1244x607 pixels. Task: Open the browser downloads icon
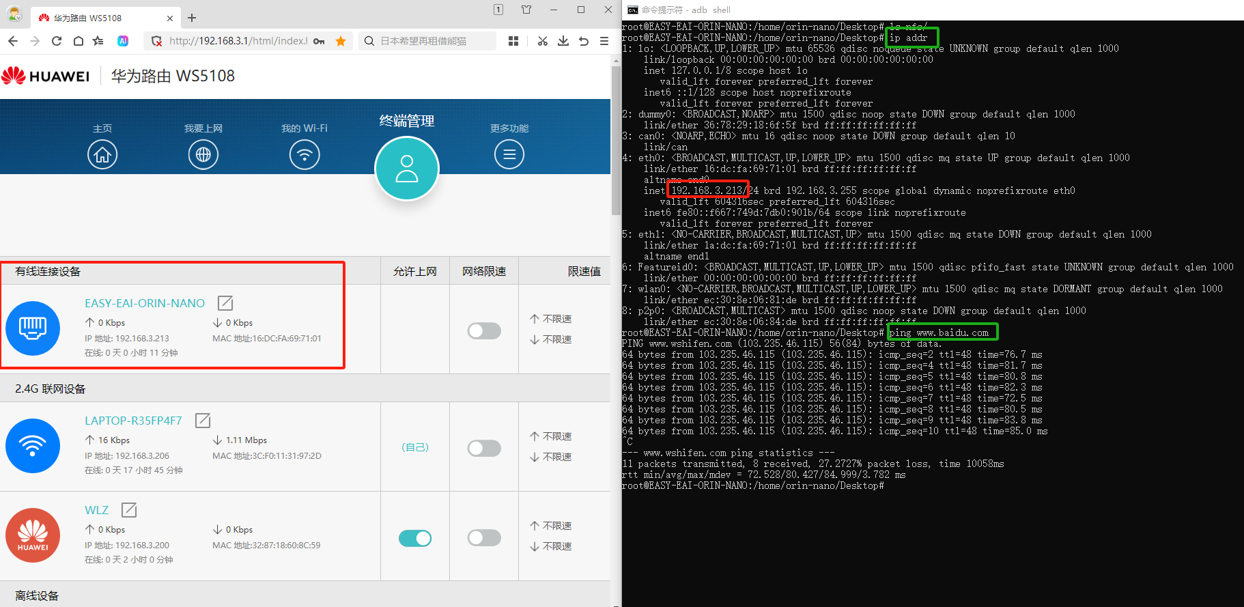[563, 41]
